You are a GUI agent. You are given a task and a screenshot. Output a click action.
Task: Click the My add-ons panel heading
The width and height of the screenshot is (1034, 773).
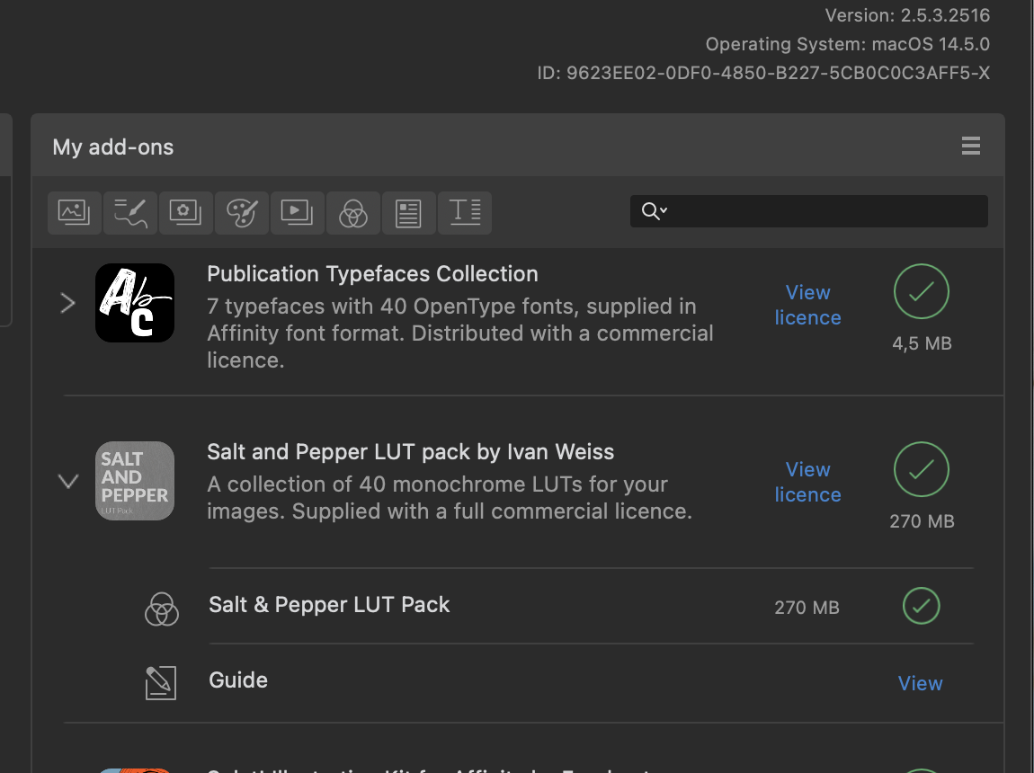click(112, 147)
